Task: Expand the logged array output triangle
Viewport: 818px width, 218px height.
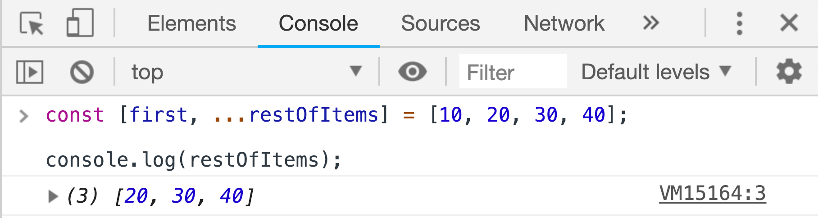Action: [x=53, y=196]
